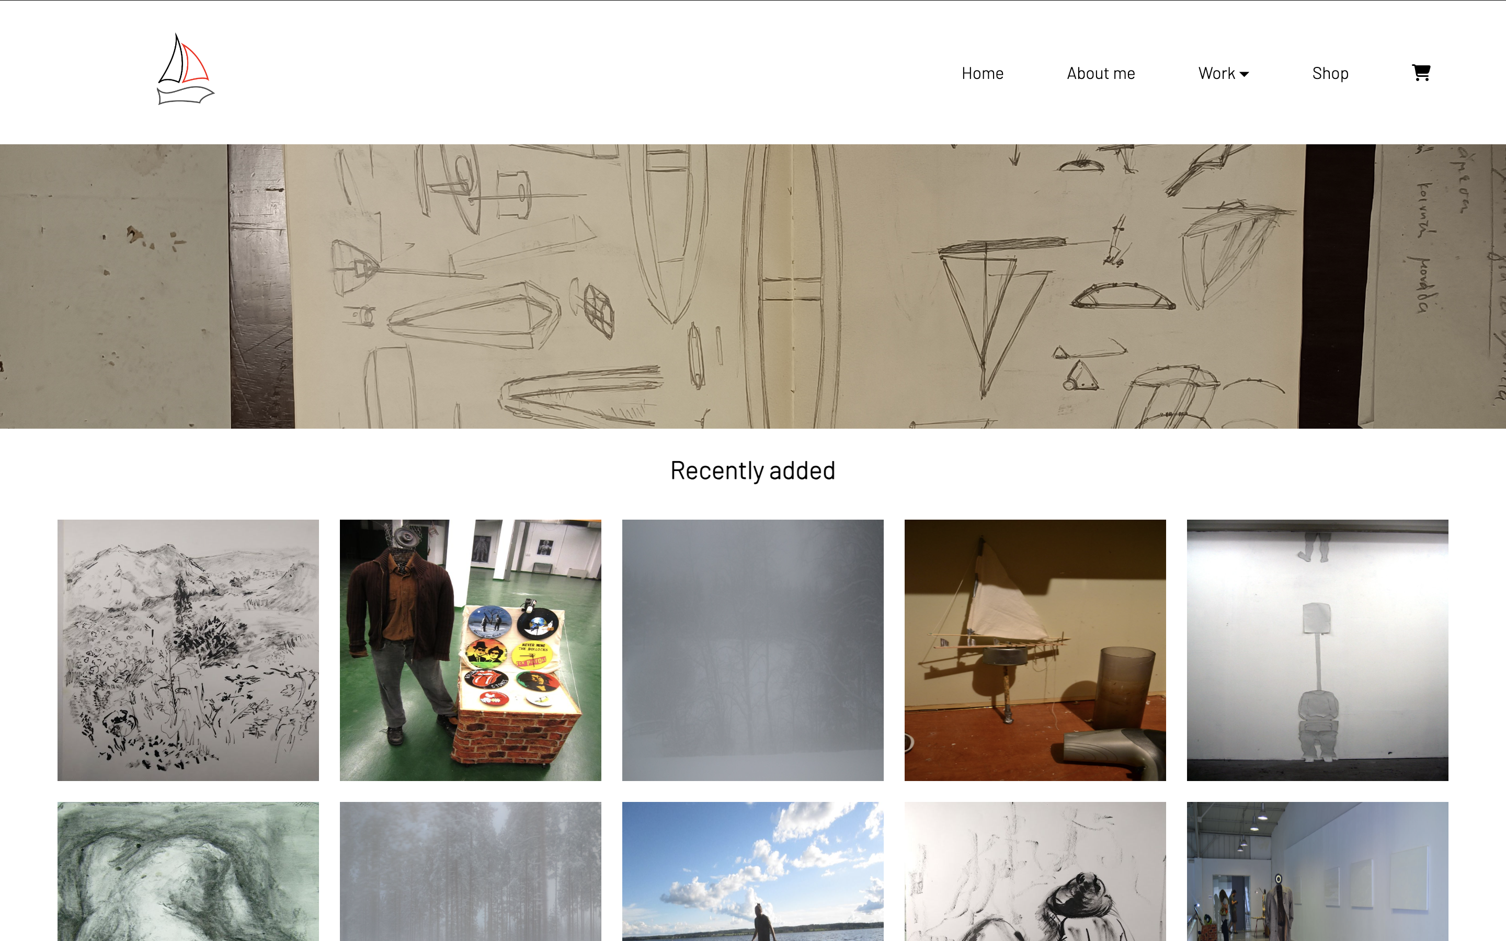Visit the Shop link
This screenshot has height=941, width=1506.
coord(1330,73)
